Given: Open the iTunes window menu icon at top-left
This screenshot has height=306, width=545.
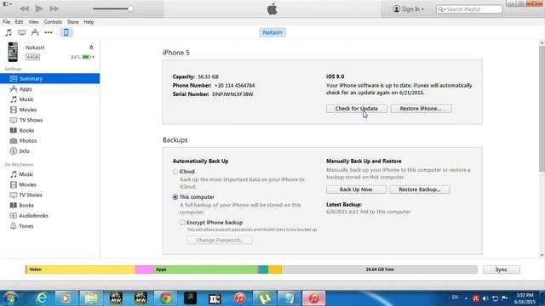Looking at the screenshot, I should pos(8,3).
